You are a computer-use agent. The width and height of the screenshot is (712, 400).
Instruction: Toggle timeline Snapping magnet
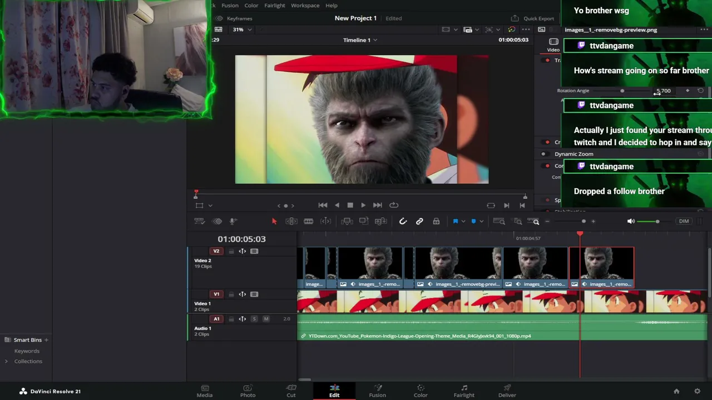(x=403, y=221)
